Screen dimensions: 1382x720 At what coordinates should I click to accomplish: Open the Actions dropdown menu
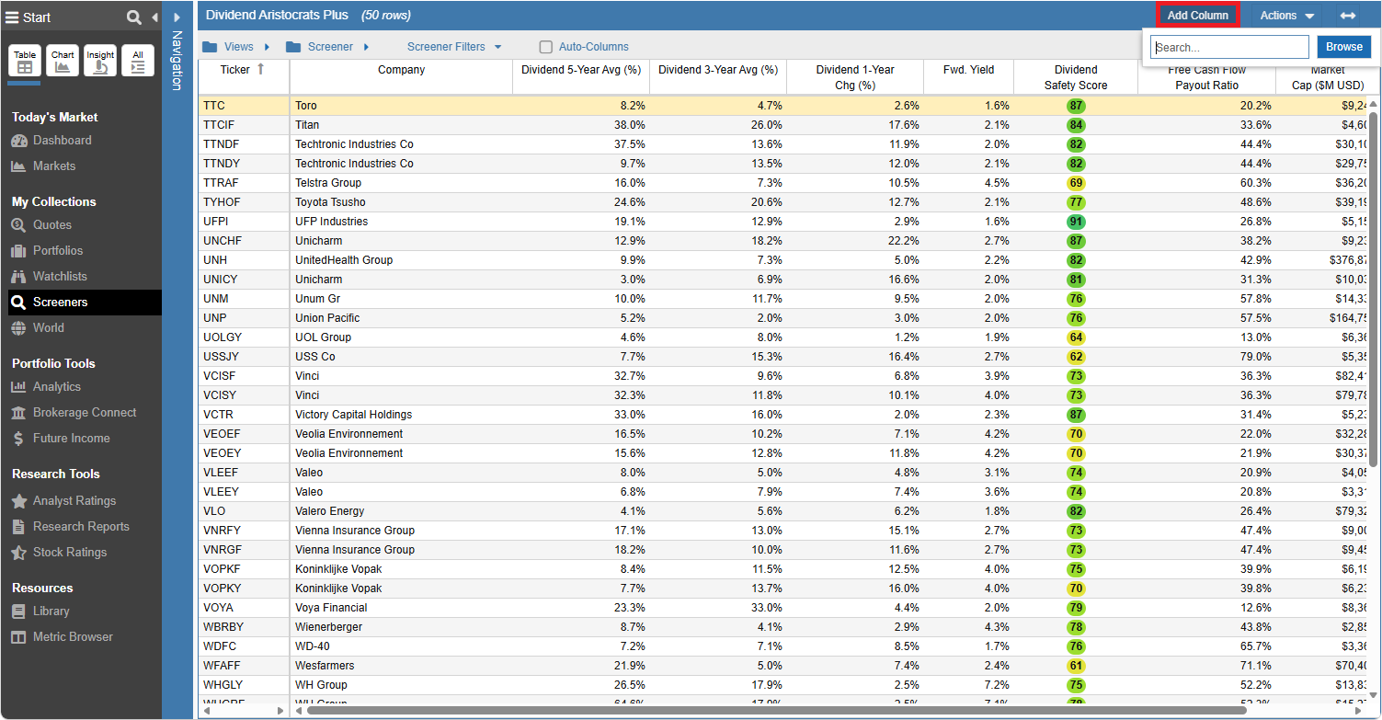click(x=1286, y=16)
